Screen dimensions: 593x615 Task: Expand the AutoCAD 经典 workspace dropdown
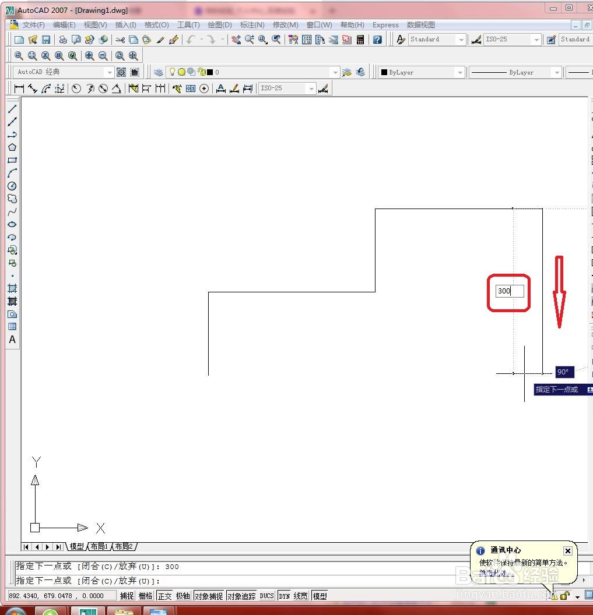[x=110, y=73]
